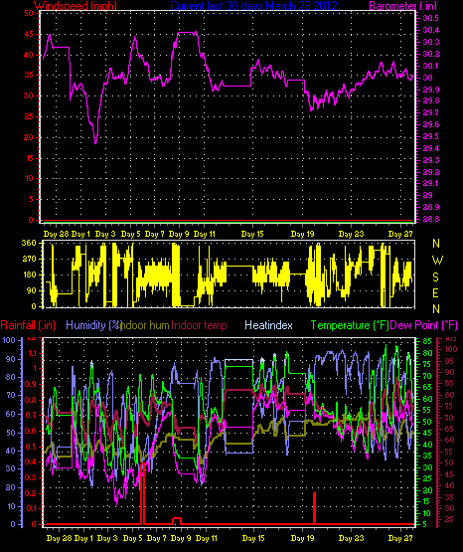The image size is (463, 552).
Task: Select the '5' label on the red windspeed axis
Action: 31,199
